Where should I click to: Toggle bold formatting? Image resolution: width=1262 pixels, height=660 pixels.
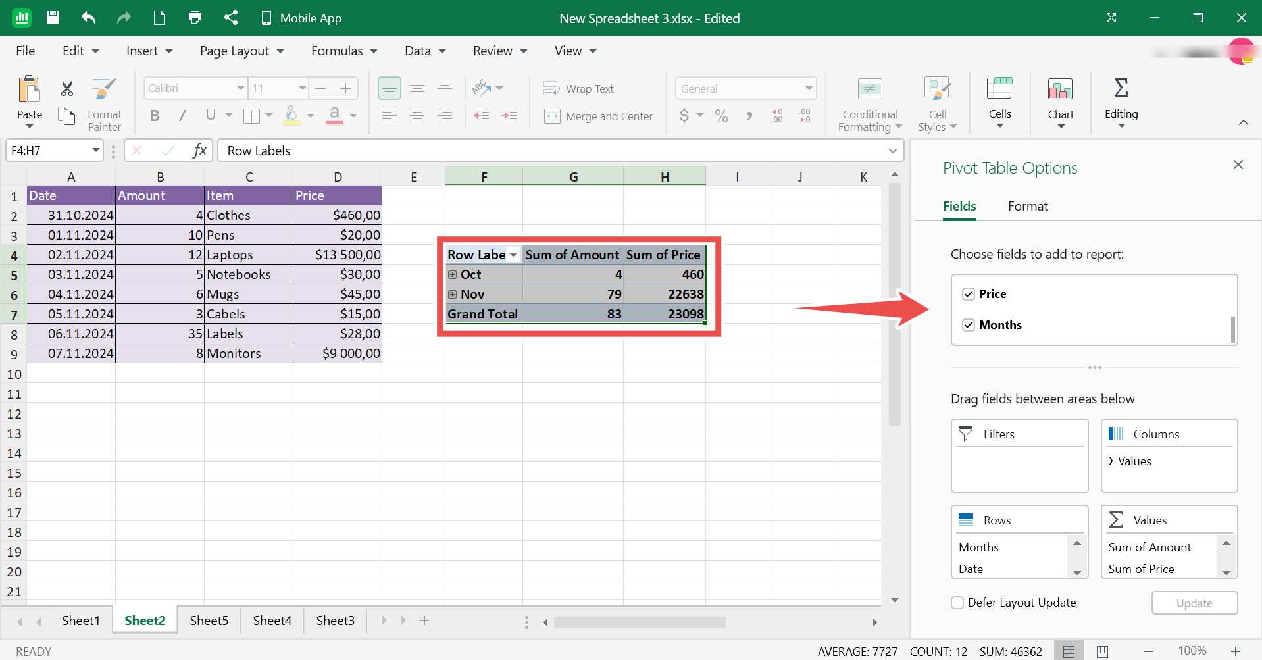154,116
